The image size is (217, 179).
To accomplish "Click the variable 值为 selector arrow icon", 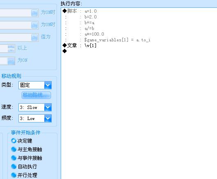I will pyautogui.click(x=34, y=37).
